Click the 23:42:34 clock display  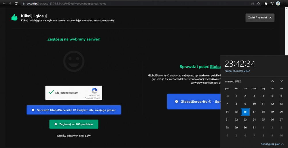(x=240, y=64)
